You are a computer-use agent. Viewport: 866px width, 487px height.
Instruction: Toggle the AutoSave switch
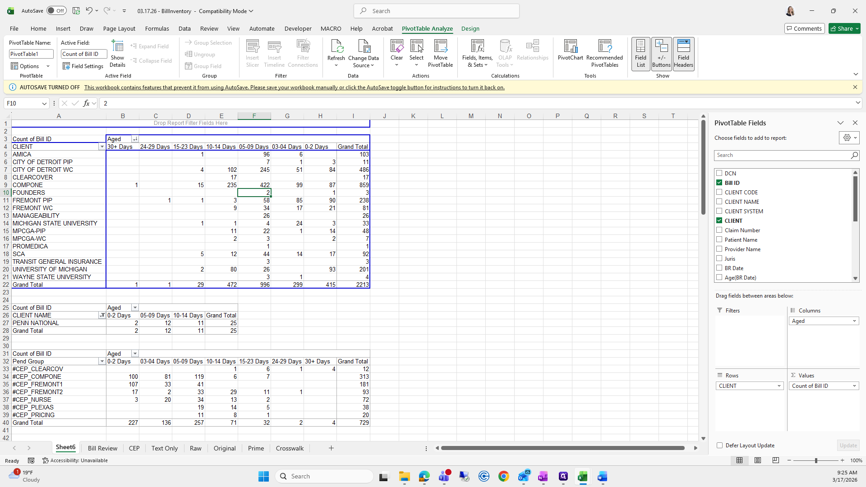click(x=56, y=11)
